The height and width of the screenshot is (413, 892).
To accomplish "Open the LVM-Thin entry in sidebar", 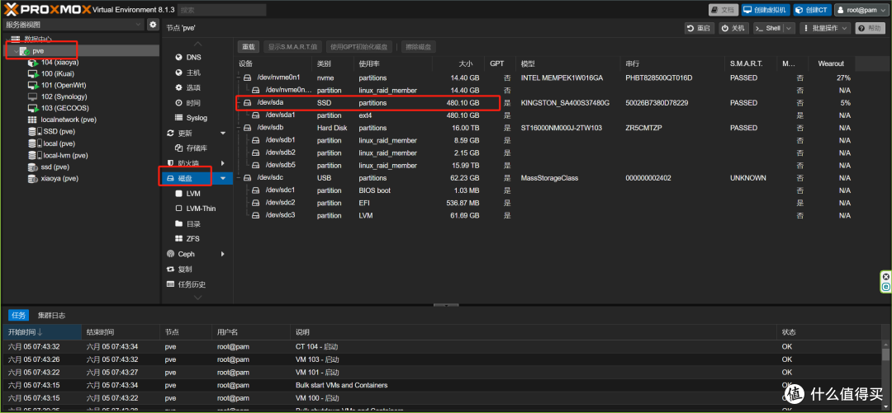I will point(201,209).
